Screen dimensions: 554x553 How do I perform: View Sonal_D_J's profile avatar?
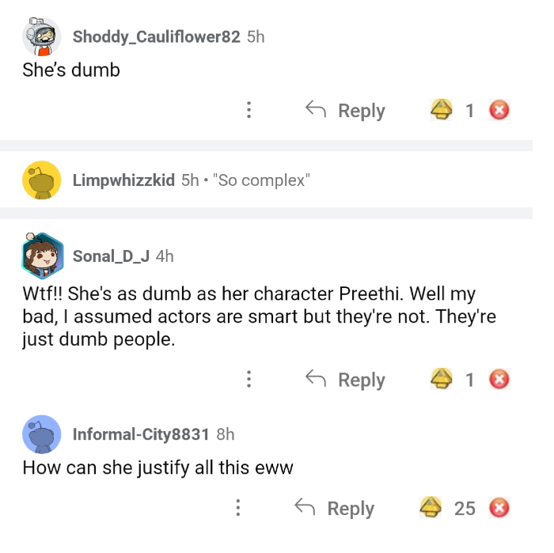click(41, 255)
